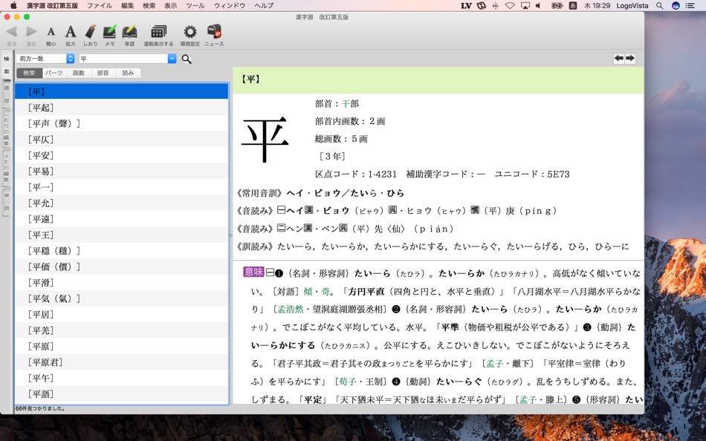Switch to the 部首 tab

pyautogui.click(x=103, y=73)
